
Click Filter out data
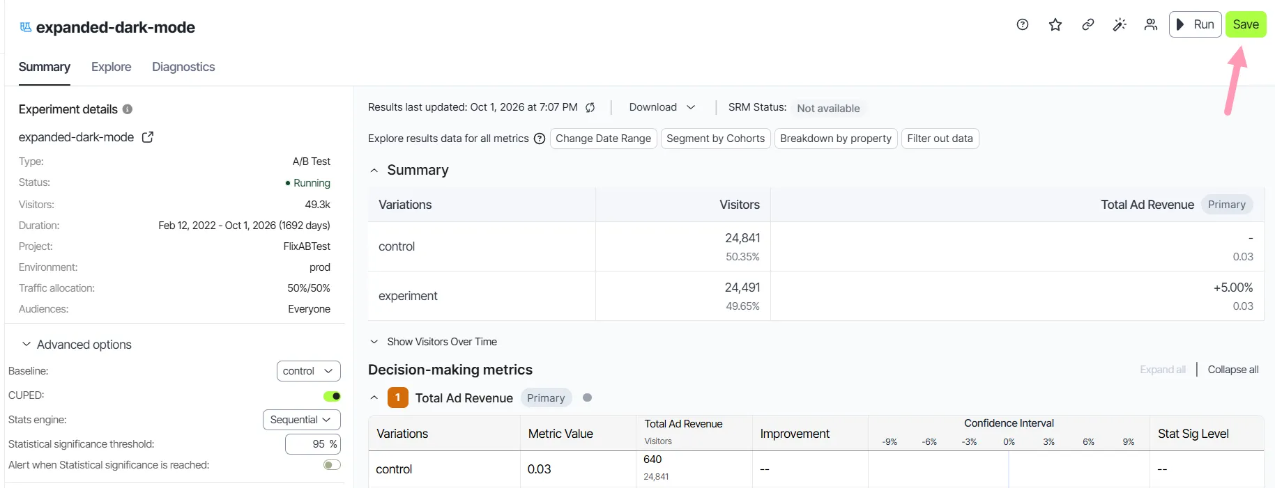(x=940, y=139)
